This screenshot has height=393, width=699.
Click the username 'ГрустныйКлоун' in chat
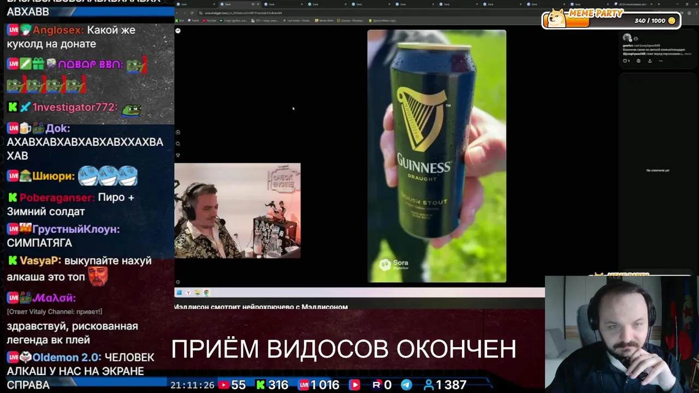pos(75,229)
